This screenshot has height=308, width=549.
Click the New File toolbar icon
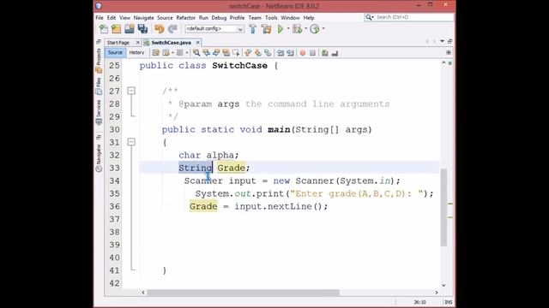tap(104, 29)
